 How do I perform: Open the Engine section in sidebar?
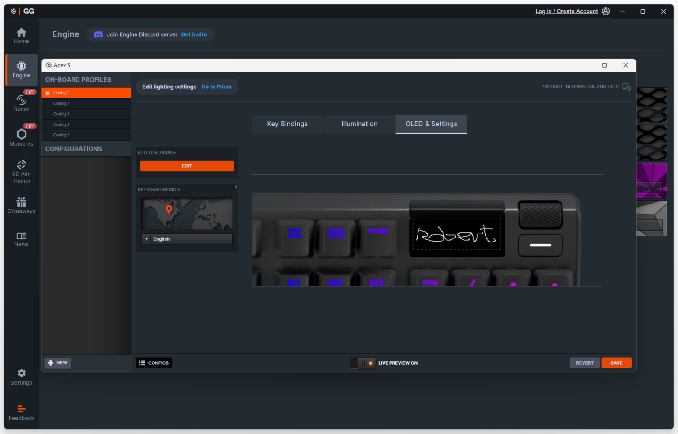(x=21, y=70)
